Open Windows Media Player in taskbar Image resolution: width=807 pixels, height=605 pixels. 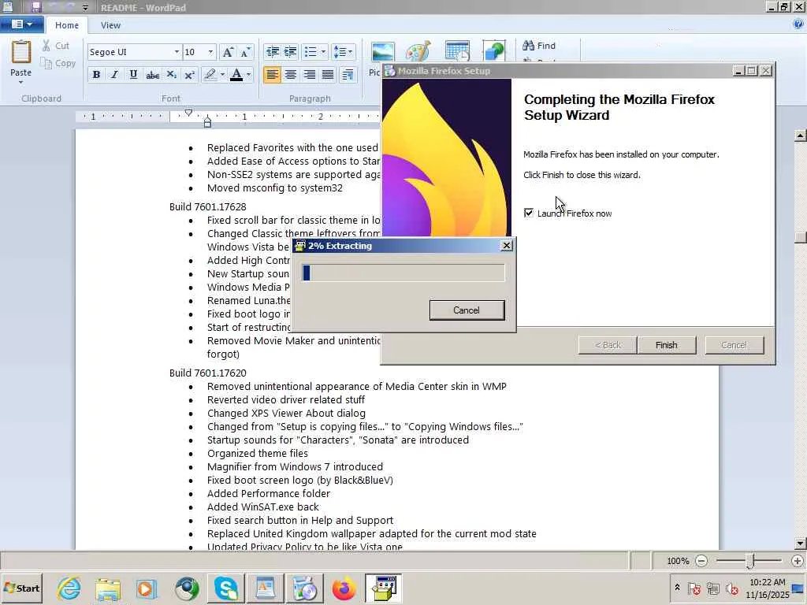tap(146, 589)
